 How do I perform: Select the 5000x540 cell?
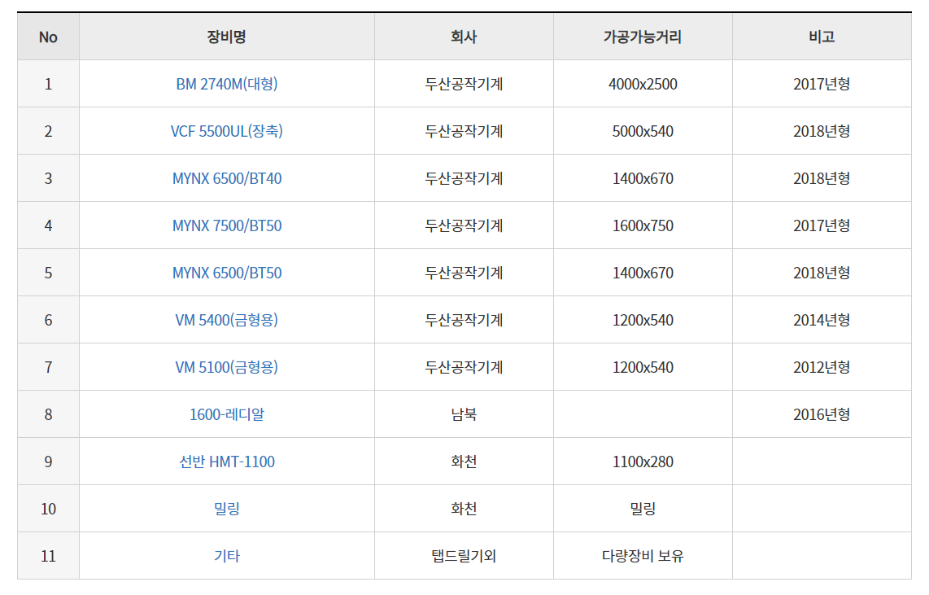643,131
